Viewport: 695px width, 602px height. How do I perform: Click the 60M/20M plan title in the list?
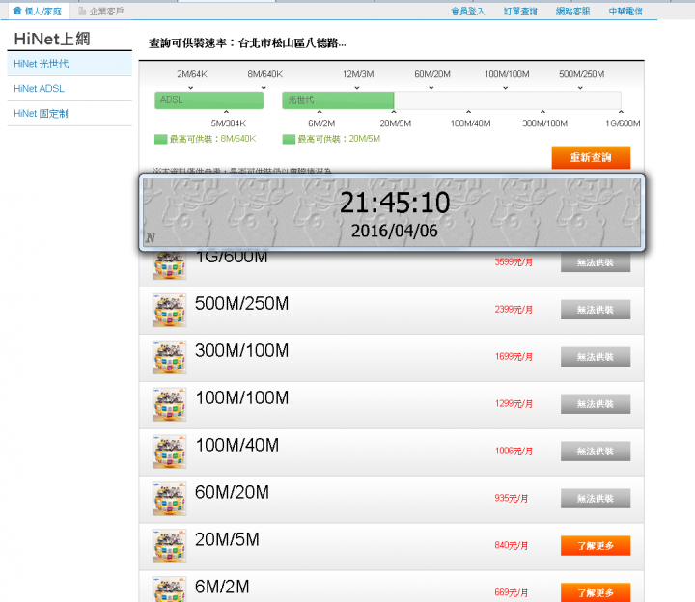tap(232, 492)
